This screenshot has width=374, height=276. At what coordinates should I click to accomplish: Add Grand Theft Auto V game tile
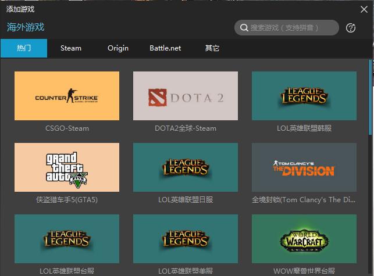(67, 168)
